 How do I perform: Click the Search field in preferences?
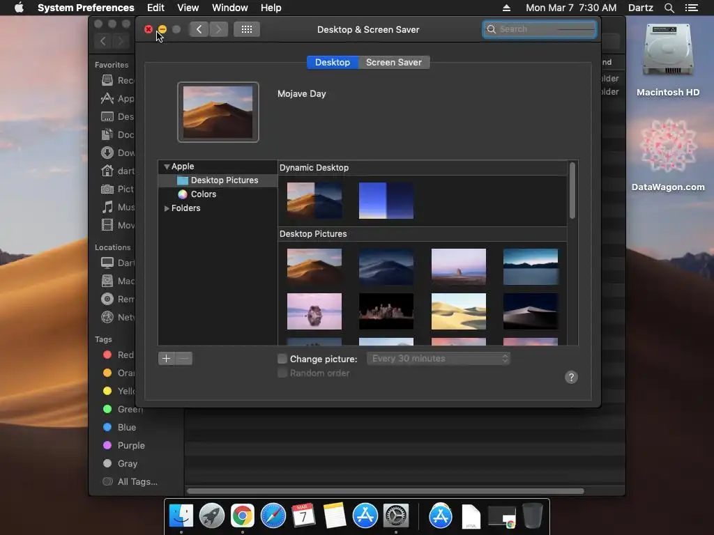pyautogui.click(x=540, y=29)
